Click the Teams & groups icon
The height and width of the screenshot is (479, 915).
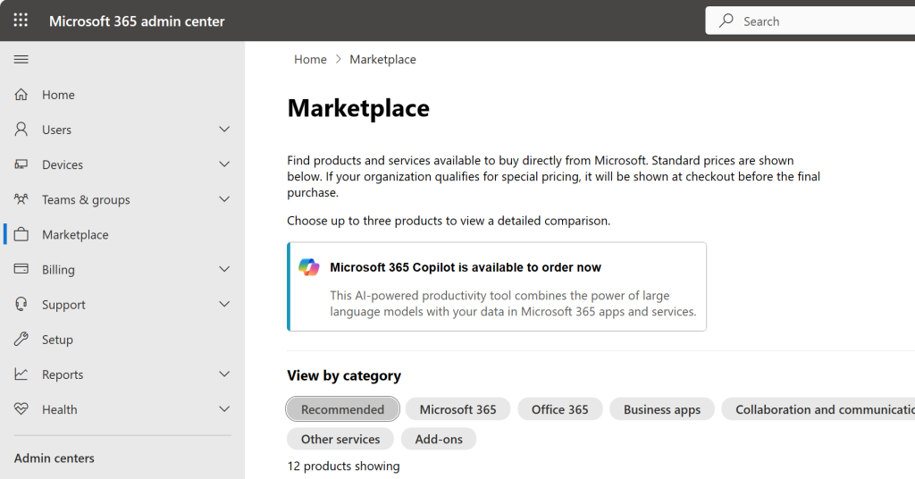click(21, 199)
